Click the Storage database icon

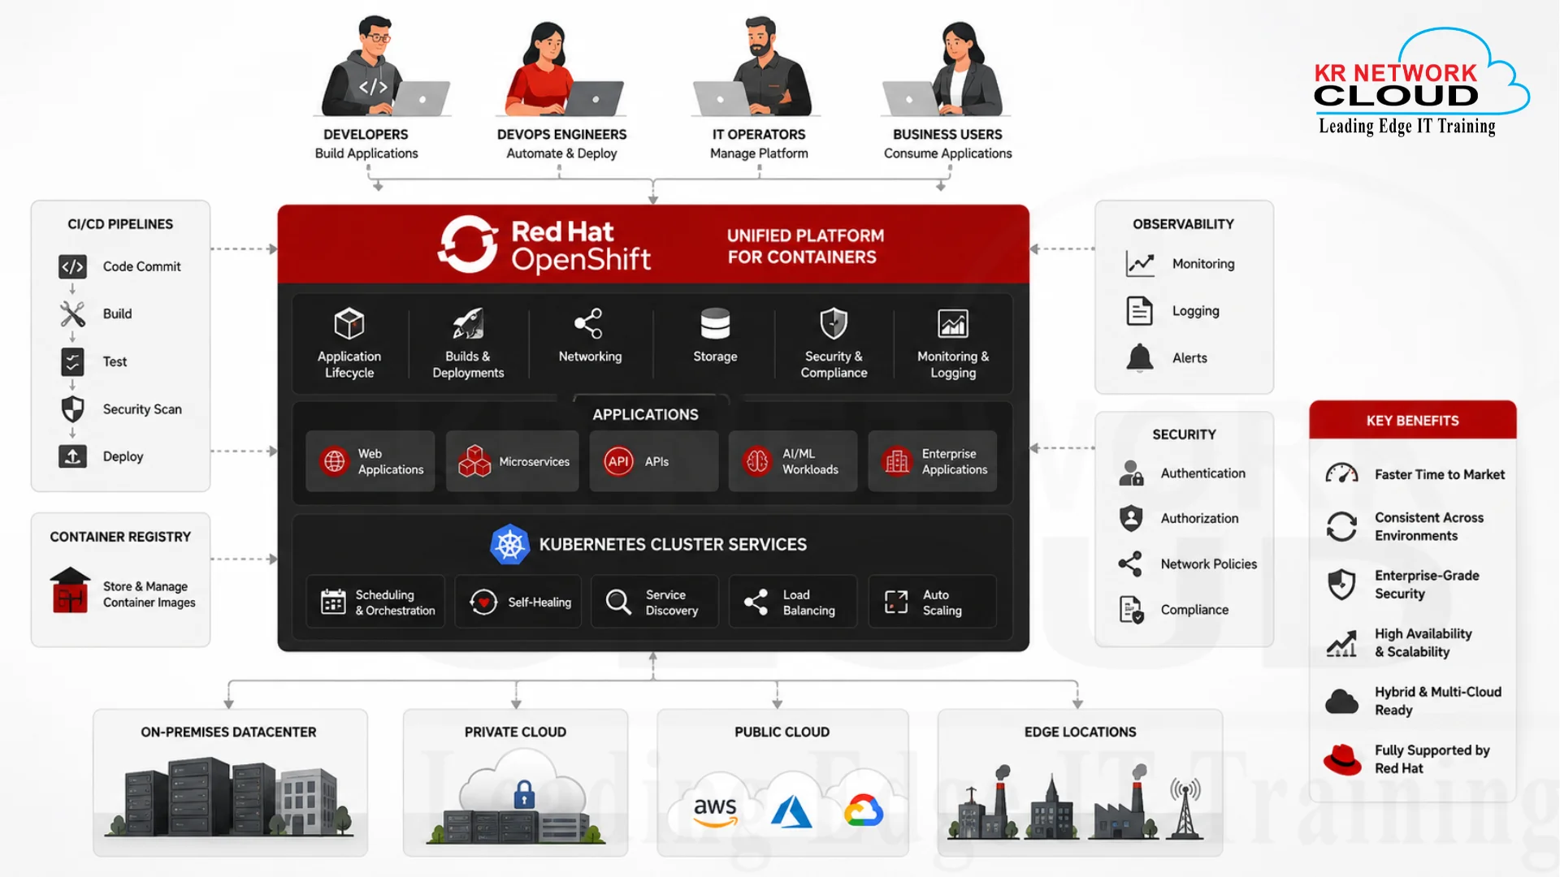tap(715, 323)
